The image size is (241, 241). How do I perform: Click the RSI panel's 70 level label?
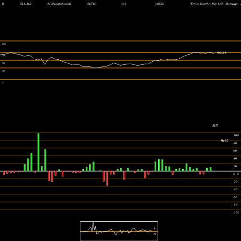click(3, 55)
